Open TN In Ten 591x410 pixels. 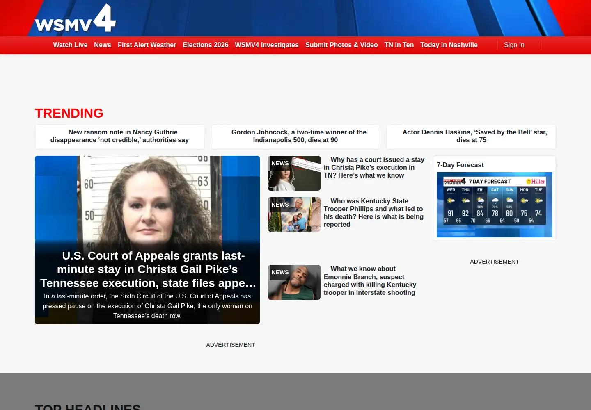399,45
